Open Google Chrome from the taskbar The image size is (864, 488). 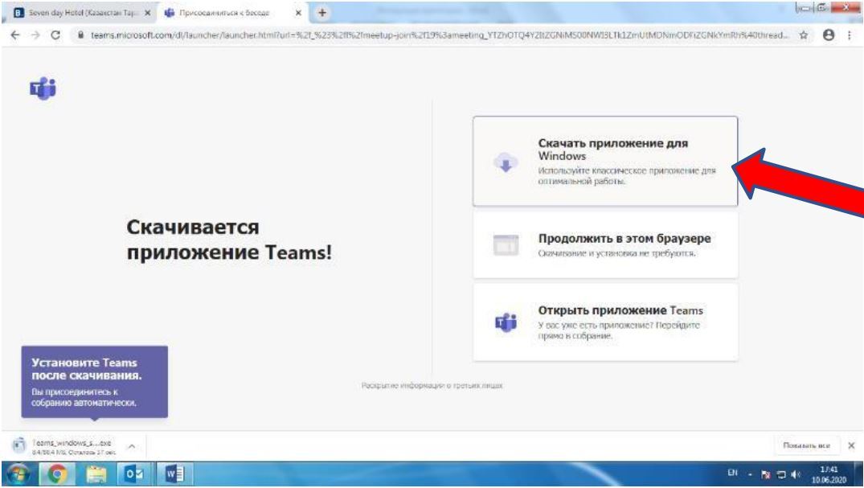[56, 474]
